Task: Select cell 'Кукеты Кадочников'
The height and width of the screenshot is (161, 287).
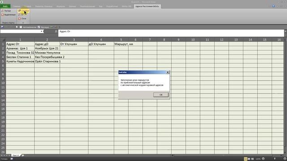Action: (20, 61)
